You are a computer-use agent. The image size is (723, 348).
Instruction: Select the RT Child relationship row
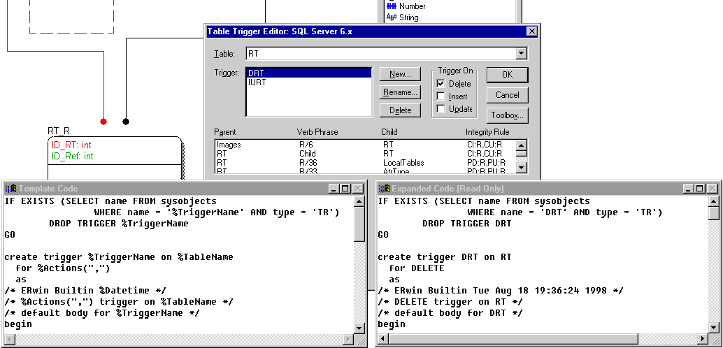pos(364,154)
